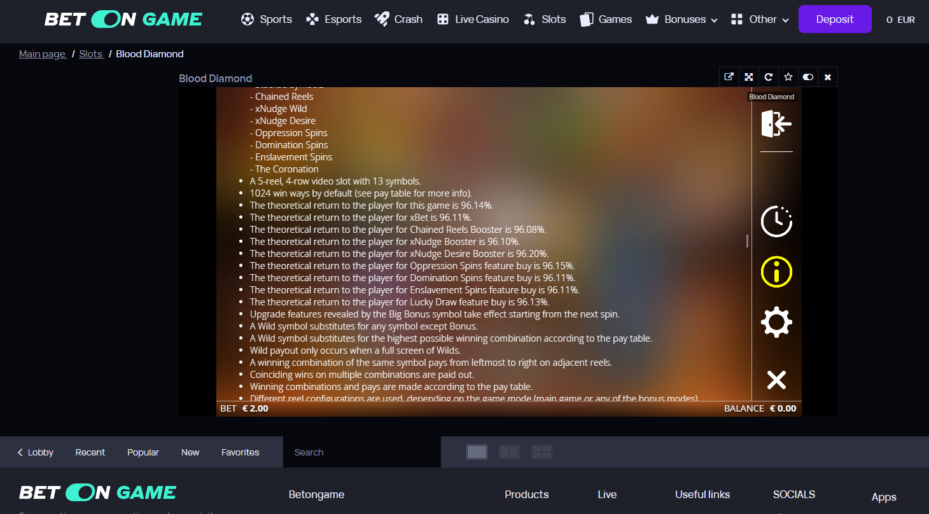Expand Bonuses dropdown
The image size is (929, 514).
tap(681, 19)
